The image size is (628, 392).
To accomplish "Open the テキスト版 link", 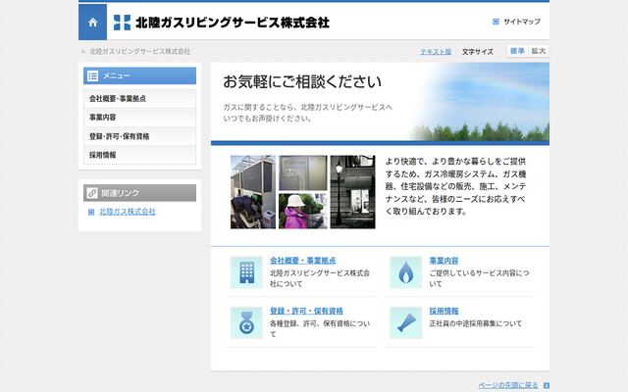I will (x=436, y=52).
